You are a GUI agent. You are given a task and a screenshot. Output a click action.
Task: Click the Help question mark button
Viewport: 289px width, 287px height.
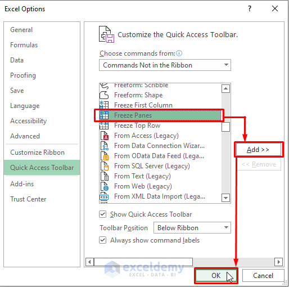(x=250, y=8)
